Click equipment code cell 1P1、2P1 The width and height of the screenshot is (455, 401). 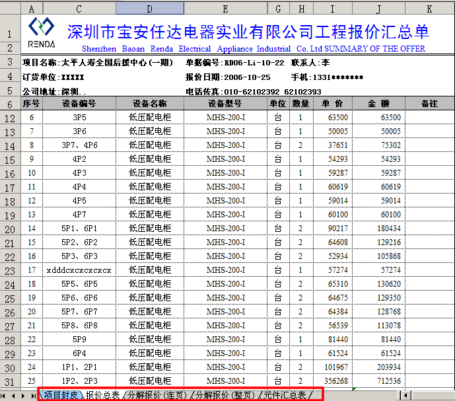[79, 367]
